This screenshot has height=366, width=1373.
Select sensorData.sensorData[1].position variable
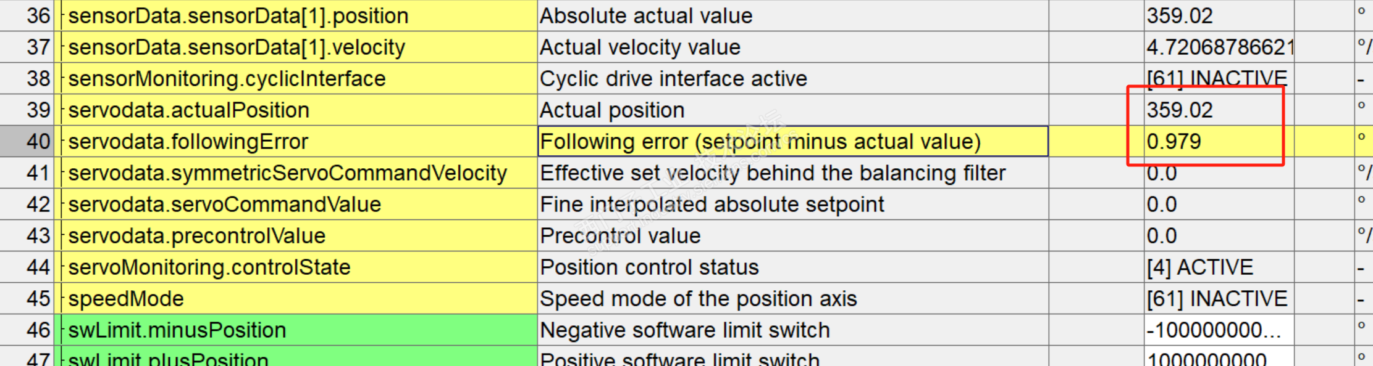pyautogui.click(x=238, y=16)
